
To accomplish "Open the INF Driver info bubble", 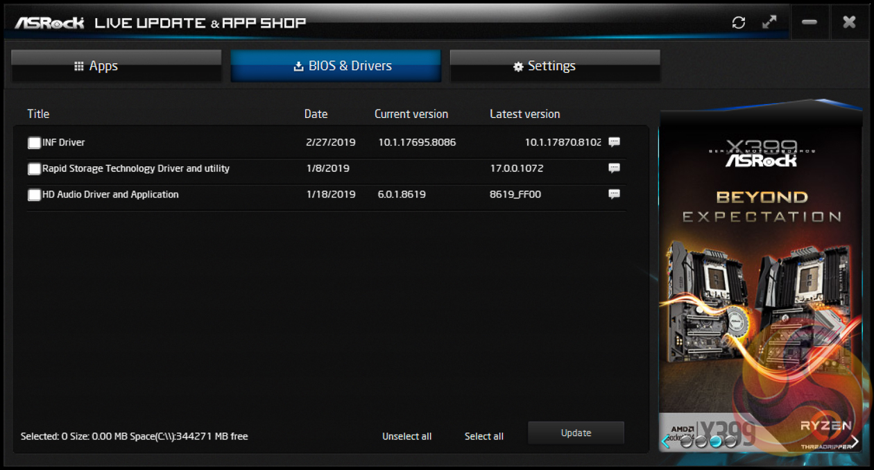I will click(614, 142).
